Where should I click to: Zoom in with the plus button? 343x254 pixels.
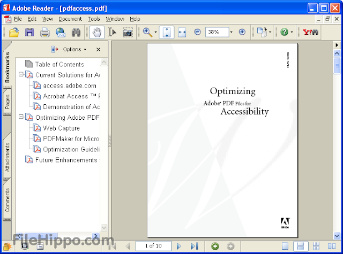pos(242,32)
